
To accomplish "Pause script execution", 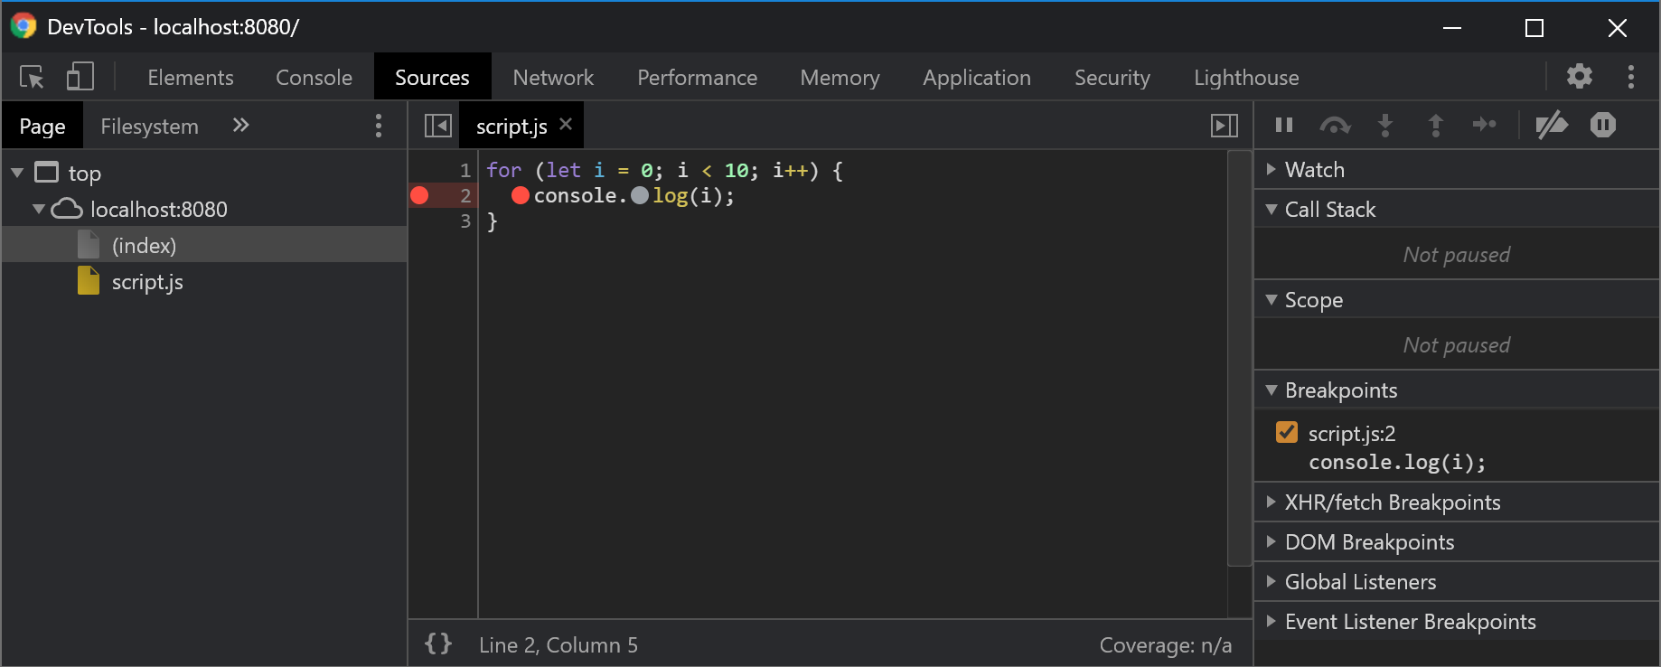I will click(x=1283, y=125).
